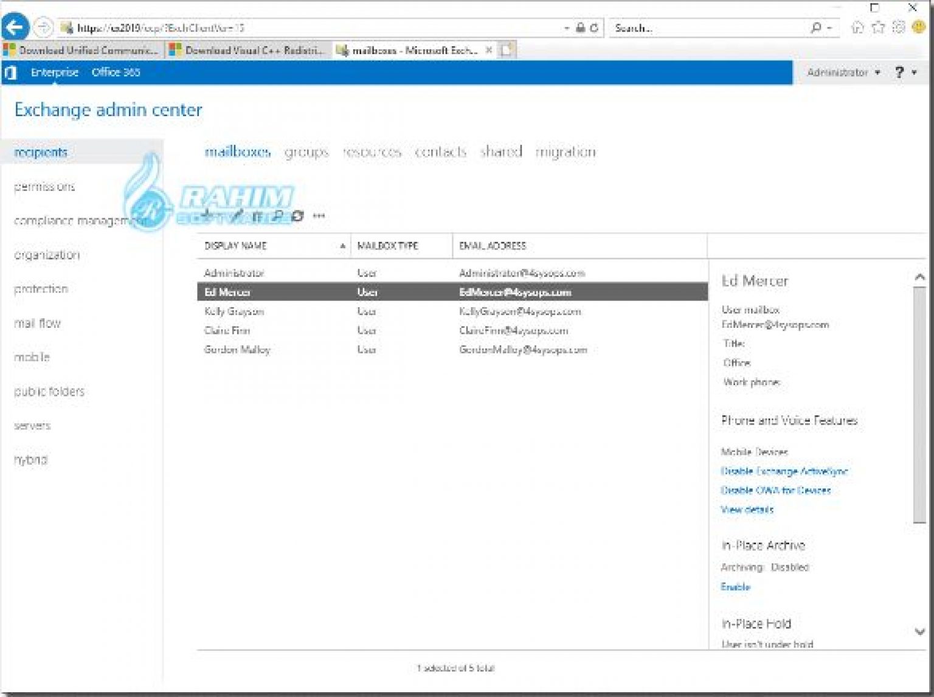Delete the selected mailbox with the trash icon

[258, 217]
